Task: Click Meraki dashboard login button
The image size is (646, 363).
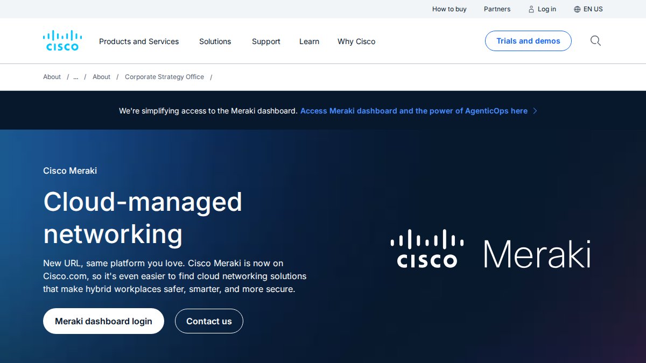Action: coord(103,321)
